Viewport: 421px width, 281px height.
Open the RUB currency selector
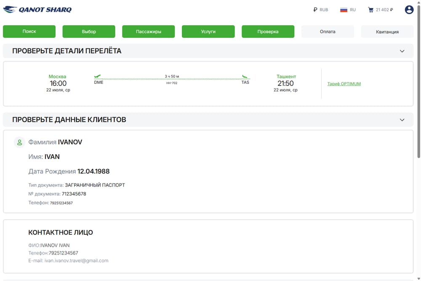pos(320,10)
